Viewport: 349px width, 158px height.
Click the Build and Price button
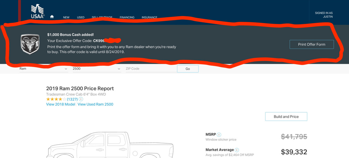coord(286,117)
